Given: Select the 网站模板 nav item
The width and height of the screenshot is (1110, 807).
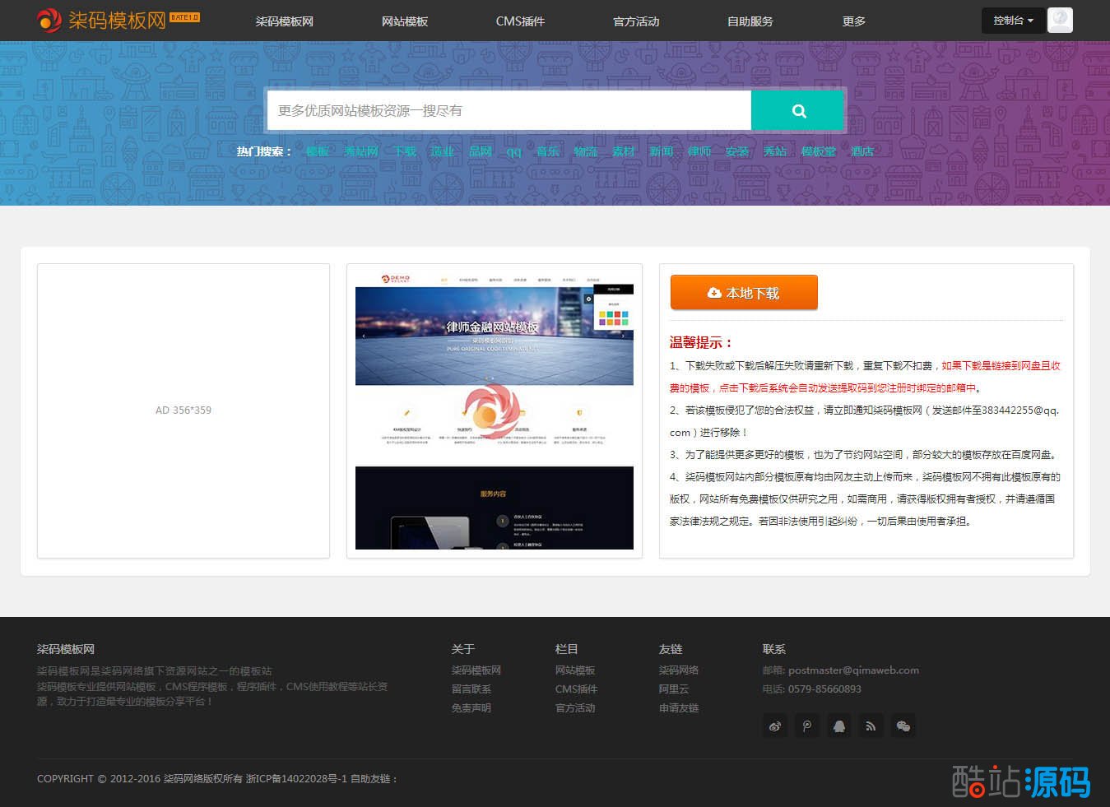Looking at the screenshot, I should (405, 21).
